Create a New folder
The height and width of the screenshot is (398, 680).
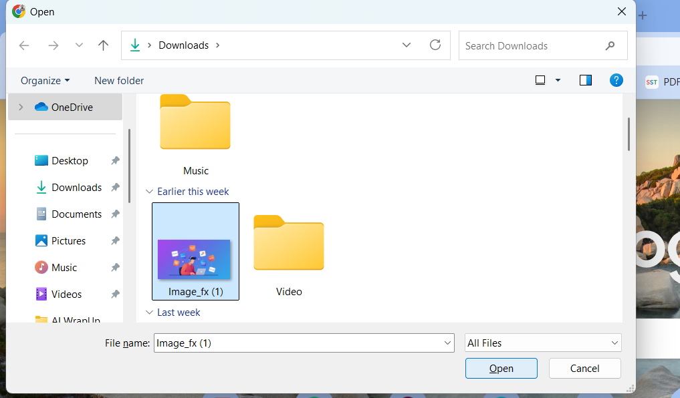point(119,80)
